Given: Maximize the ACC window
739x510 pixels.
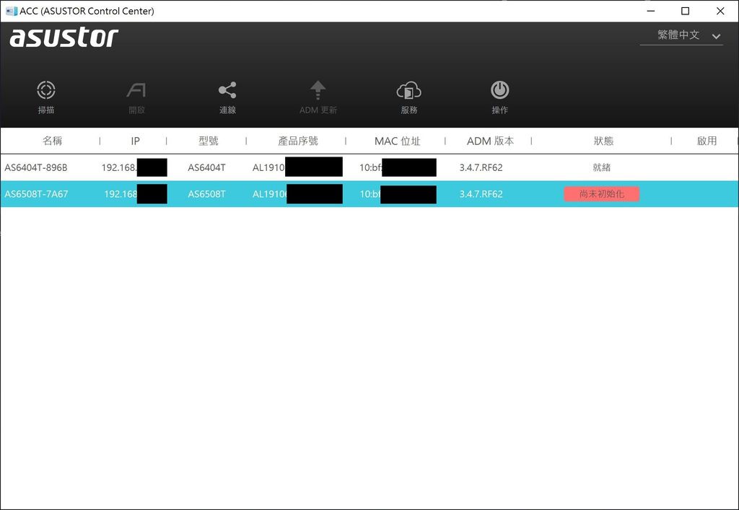Looking at the screenshot, I should click(x=686, y=11).
